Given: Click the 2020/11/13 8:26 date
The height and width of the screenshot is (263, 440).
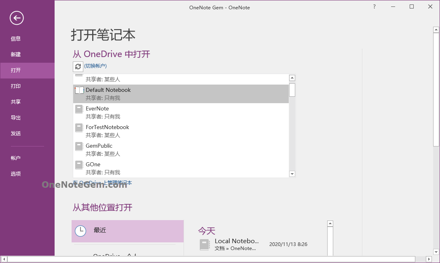Looking at the screenshot, I should [x=288, y=244].
